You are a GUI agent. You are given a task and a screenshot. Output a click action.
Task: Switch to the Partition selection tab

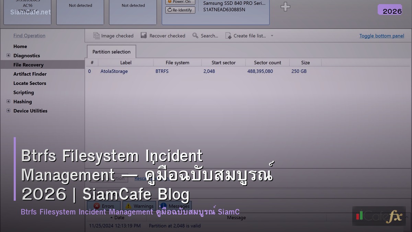[x=111, y=52]
